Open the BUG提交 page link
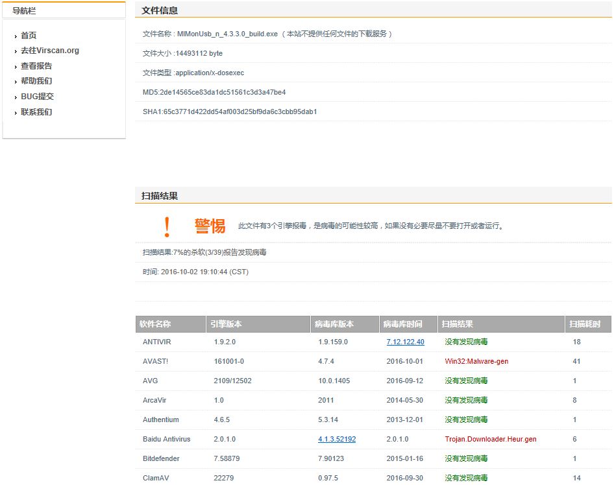Screen dimensions: 614x485 click(x=37, y=97)
